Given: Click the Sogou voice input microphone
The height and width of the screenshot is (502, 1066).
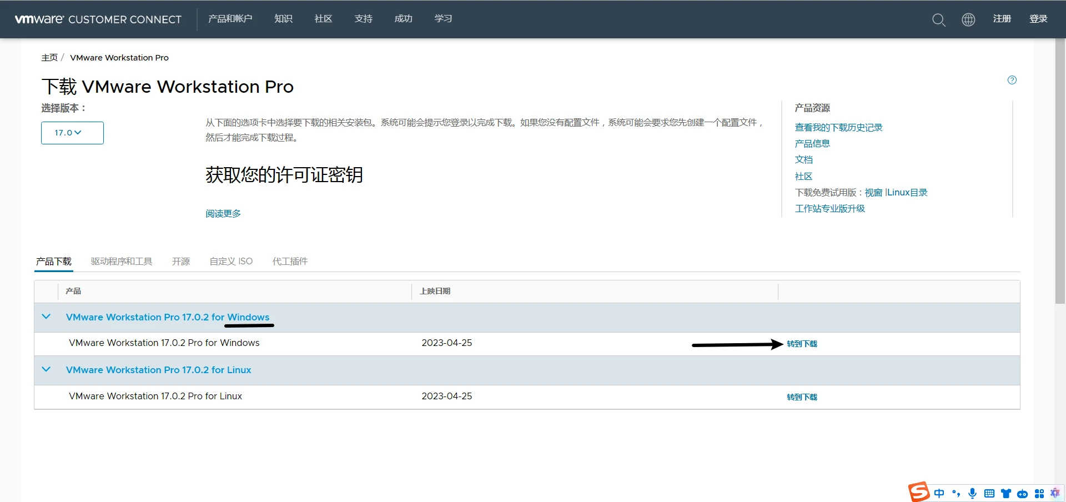Looking at the screenshot, I should (973, 493).
